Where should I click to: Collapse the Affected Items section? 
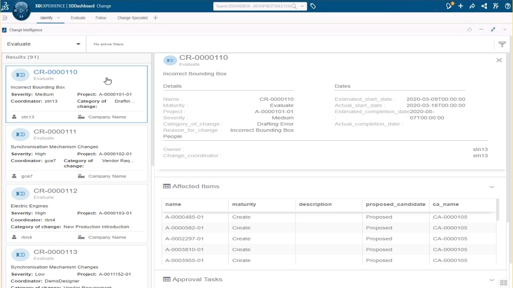[x=492, y=187]
